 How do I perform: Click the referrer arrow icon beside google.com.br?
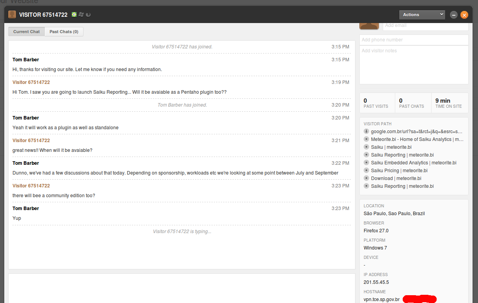coord(366,132)
